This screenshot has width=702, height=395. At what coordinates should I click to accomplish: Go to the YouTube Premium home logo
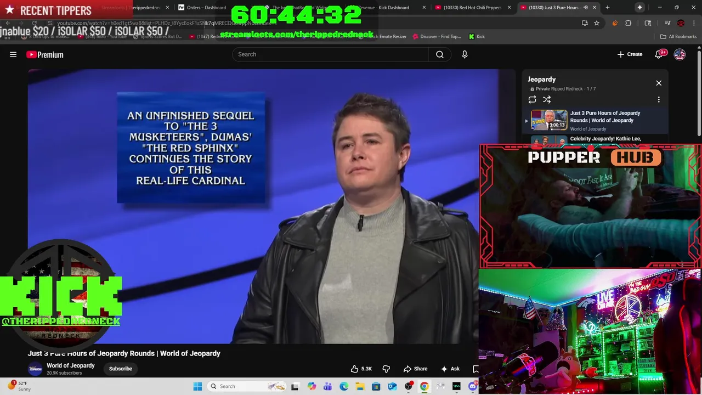(45, 54)
